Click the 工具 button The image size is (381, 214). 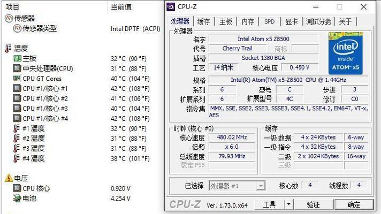(x=269, y=204)
